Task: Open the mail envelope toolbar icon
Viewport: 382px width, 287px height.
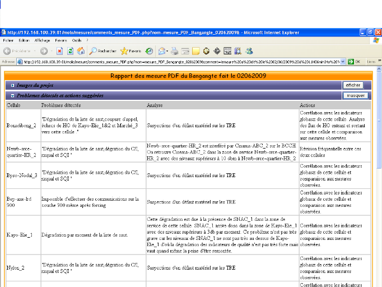Action: [162, 50]
